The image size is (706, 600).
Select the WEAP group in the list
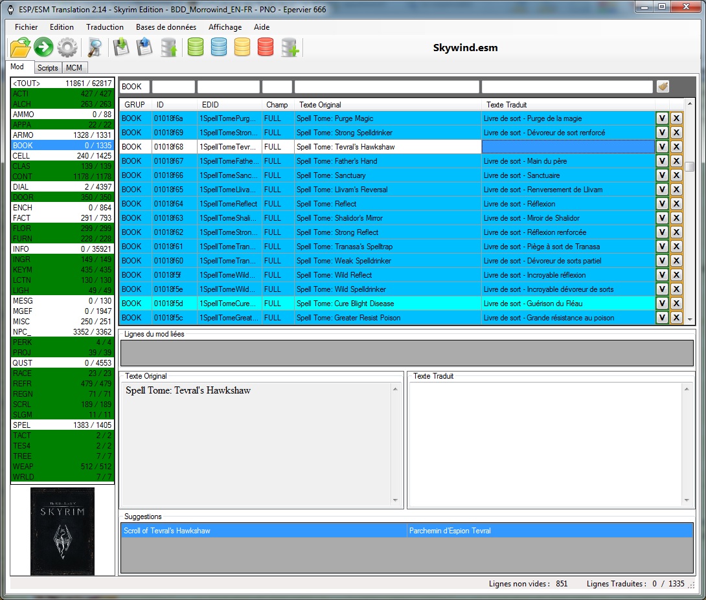pos(62,466)
